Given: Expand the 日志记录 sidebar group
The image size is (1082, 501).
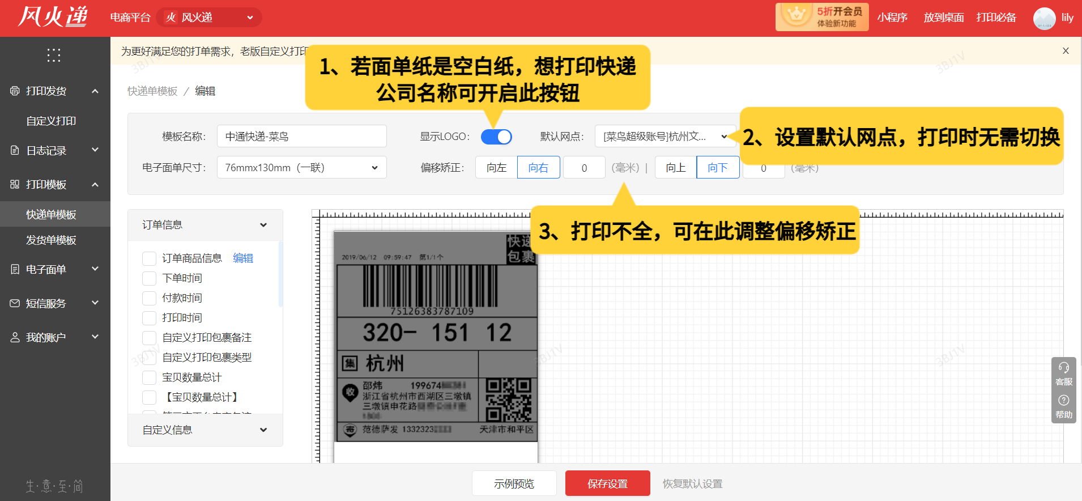Looking at the screenshot, I should click(95, 150).
